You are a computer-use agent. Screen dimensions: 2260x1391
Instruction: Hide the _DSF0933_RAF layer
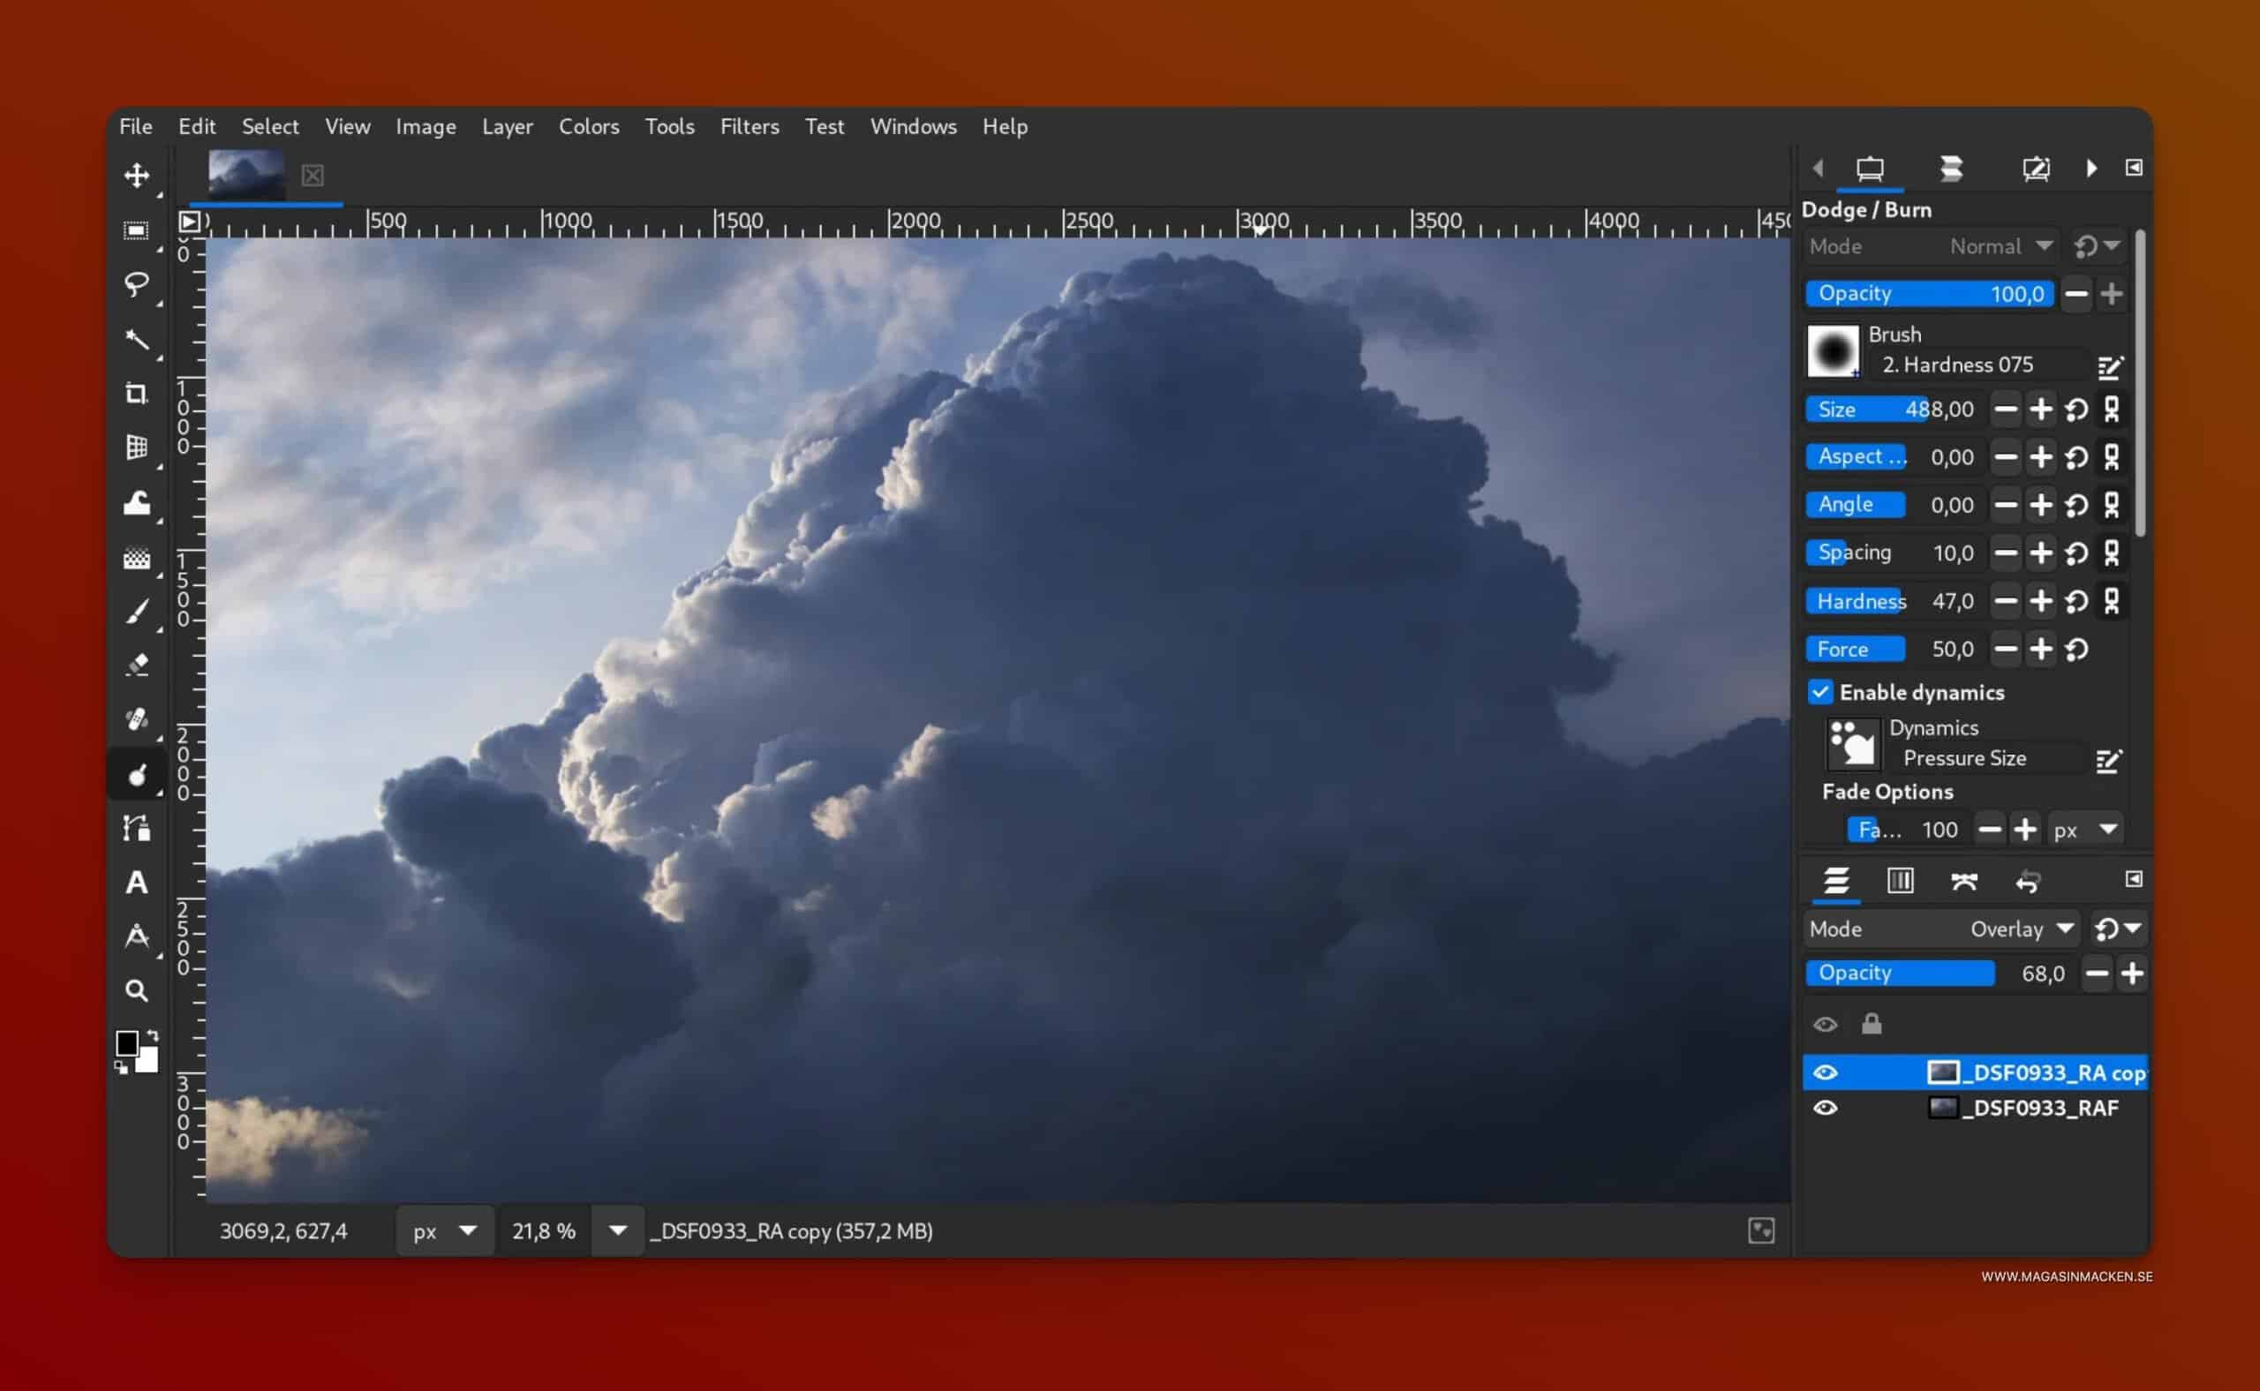click(1826, 1108)
